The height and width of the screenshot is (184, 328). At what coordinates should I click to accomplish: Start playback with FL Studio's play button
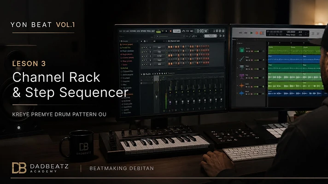click(x=166, y=31)
